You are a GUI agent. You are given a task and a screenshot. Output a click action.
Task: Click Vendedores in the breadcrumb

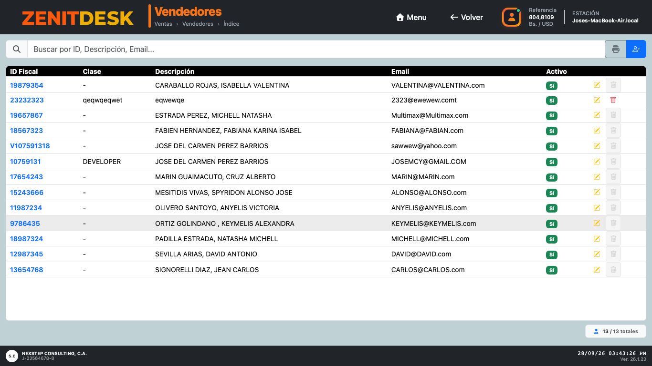pos(198,24)
